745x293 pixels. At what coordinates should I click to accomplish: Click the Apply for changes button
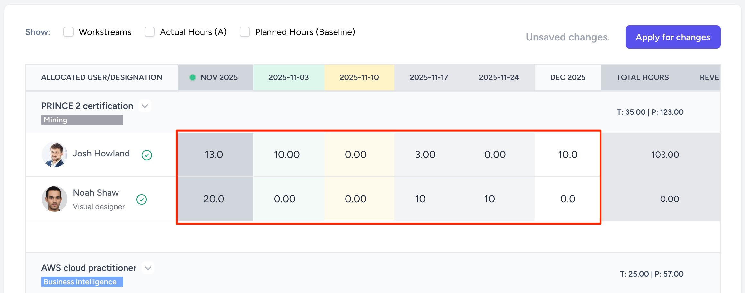click(673, 37)
